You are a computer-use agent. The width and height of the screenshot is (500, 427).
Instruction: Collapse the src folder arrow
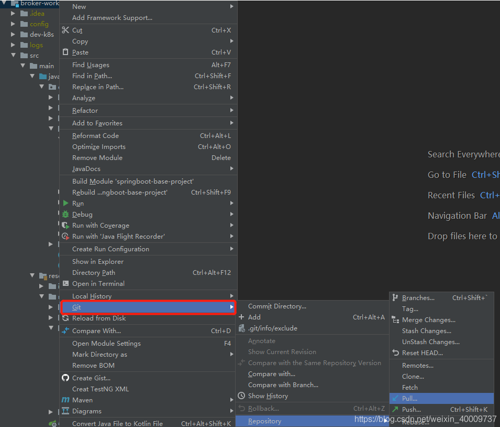pyautogui.click(x=14, y=55)
